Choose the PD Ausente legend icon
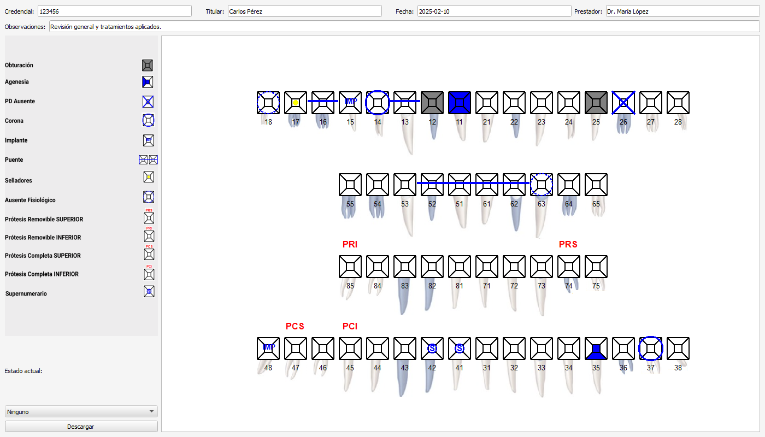Viewport: 765px width, 437px height. 148,102
